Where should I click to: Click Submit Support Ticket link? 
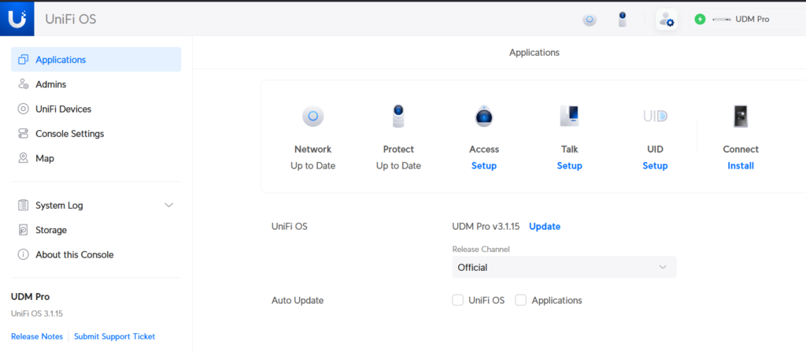115,336
